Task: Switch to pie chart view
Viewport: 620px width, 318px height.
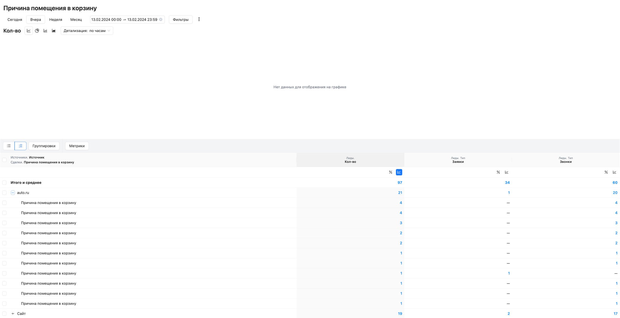Action: click(37, 31)
